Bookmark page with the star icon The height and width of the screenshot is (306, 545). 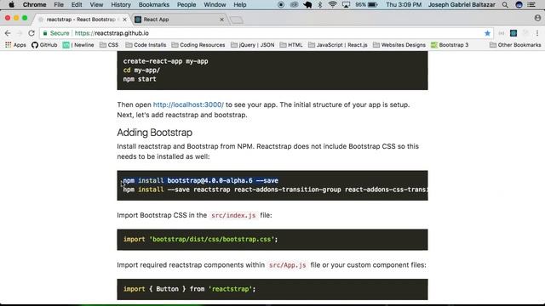coord(487,33)
